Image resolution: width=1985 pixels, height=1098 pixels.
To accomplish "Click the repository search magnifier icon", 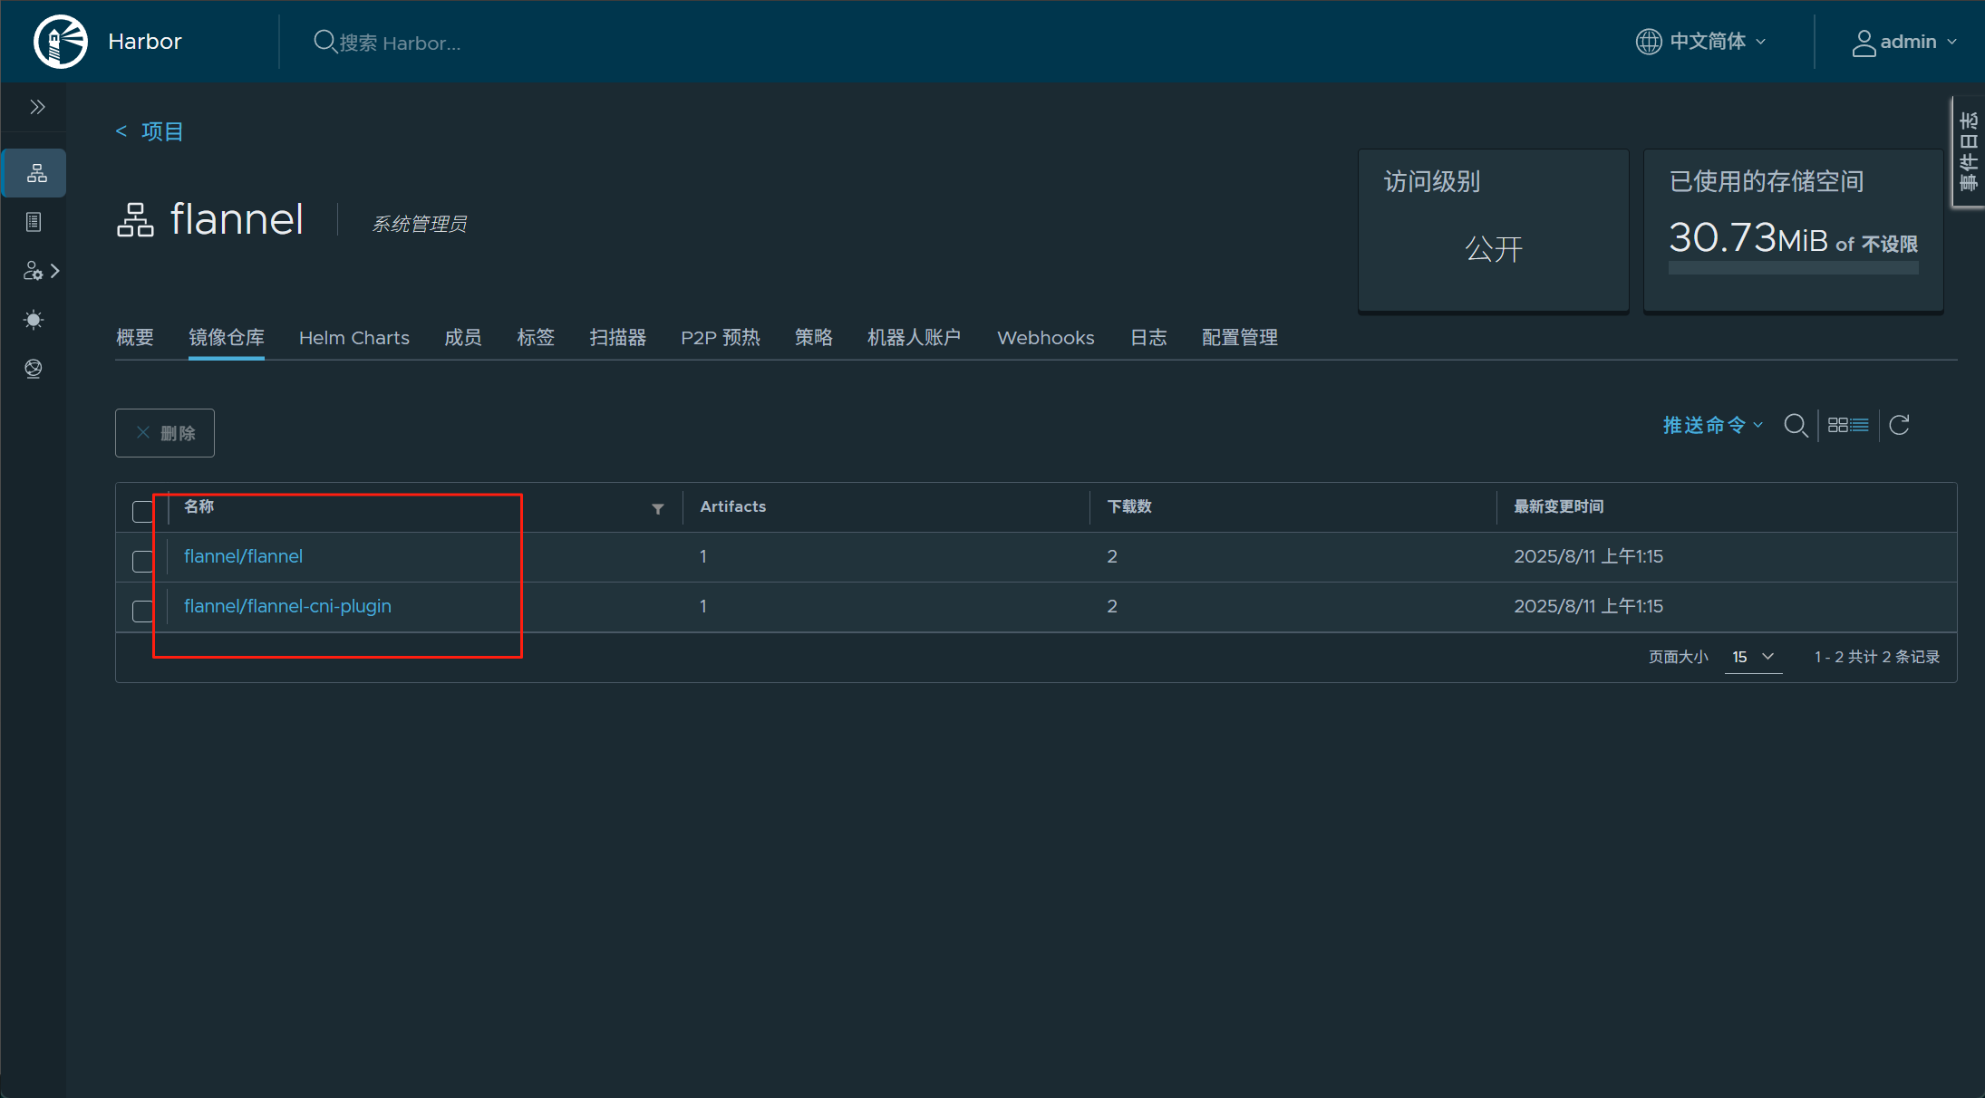I will [1795, 425].
